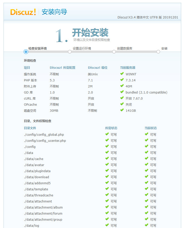This screenshot has height=228, width=187.
Task: Click the 当前状态 check for ./data/avatar
Action: pyautogui.click(x=147, y=165)
